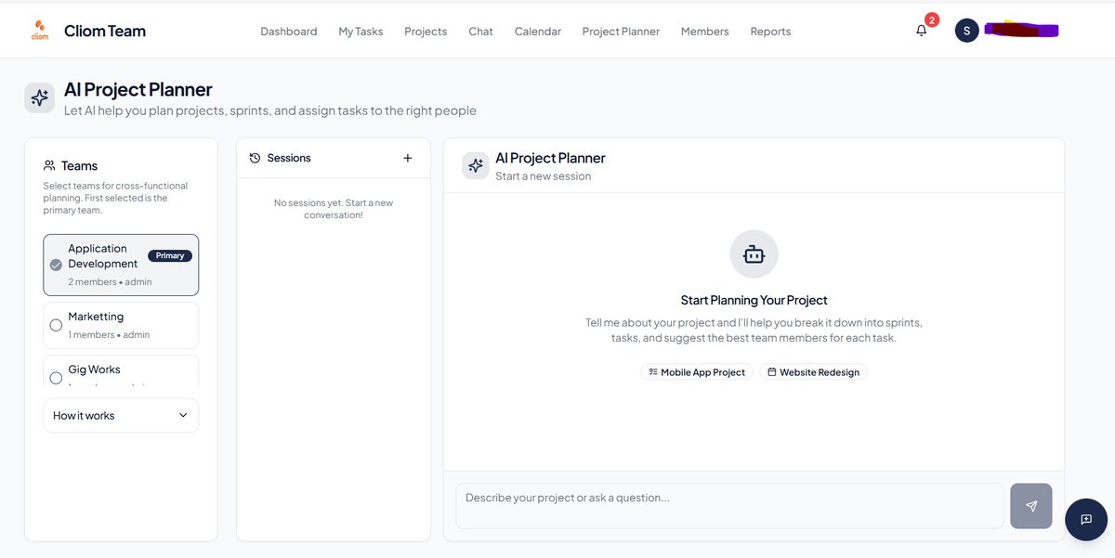Screen dimensions: 1115x558
Task: Click the red notification count badge
Action: [932, 19]
